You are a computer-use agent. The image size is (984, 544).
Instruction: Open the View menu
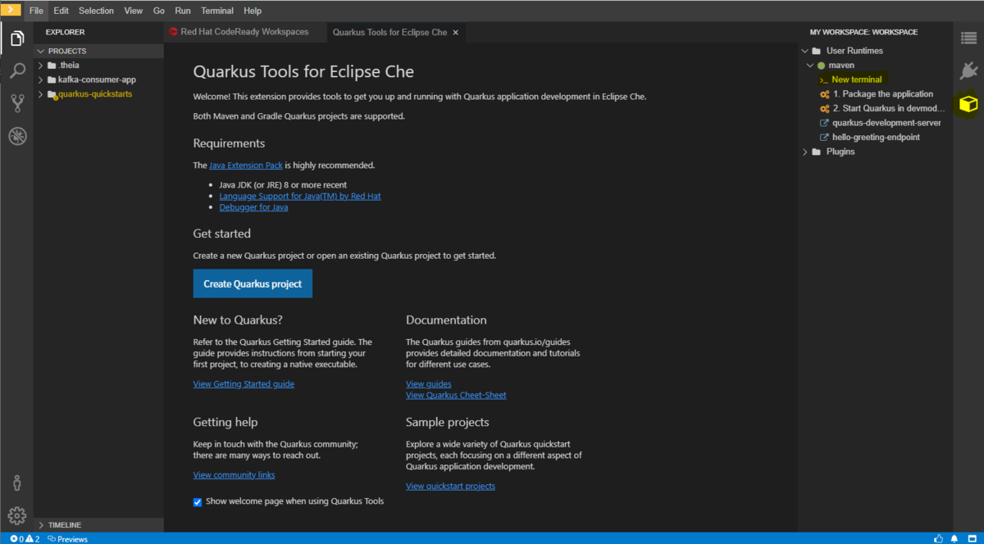point(134,11)
